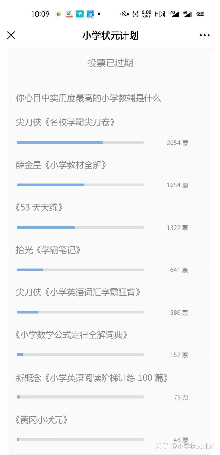Select the 《53 天天练》 poll option

[x=39, y=207]
